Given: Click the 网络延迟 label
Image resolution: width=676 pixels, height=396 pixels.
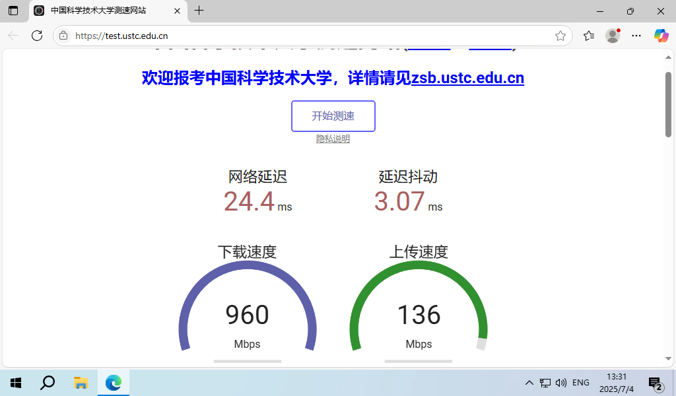Looking at the screenshot, I should click(257, 177).
